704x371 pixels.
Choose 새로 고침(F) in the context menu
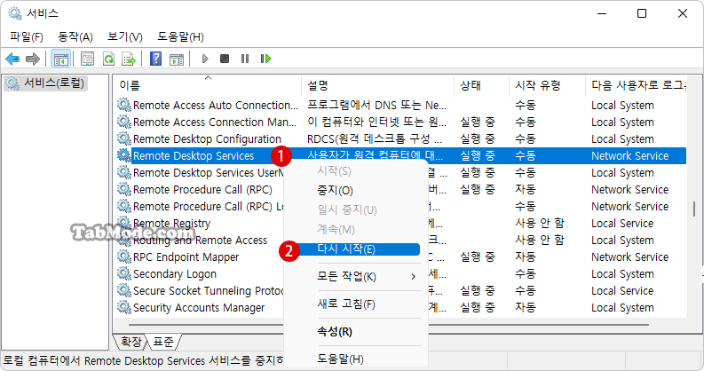point(346,304)
